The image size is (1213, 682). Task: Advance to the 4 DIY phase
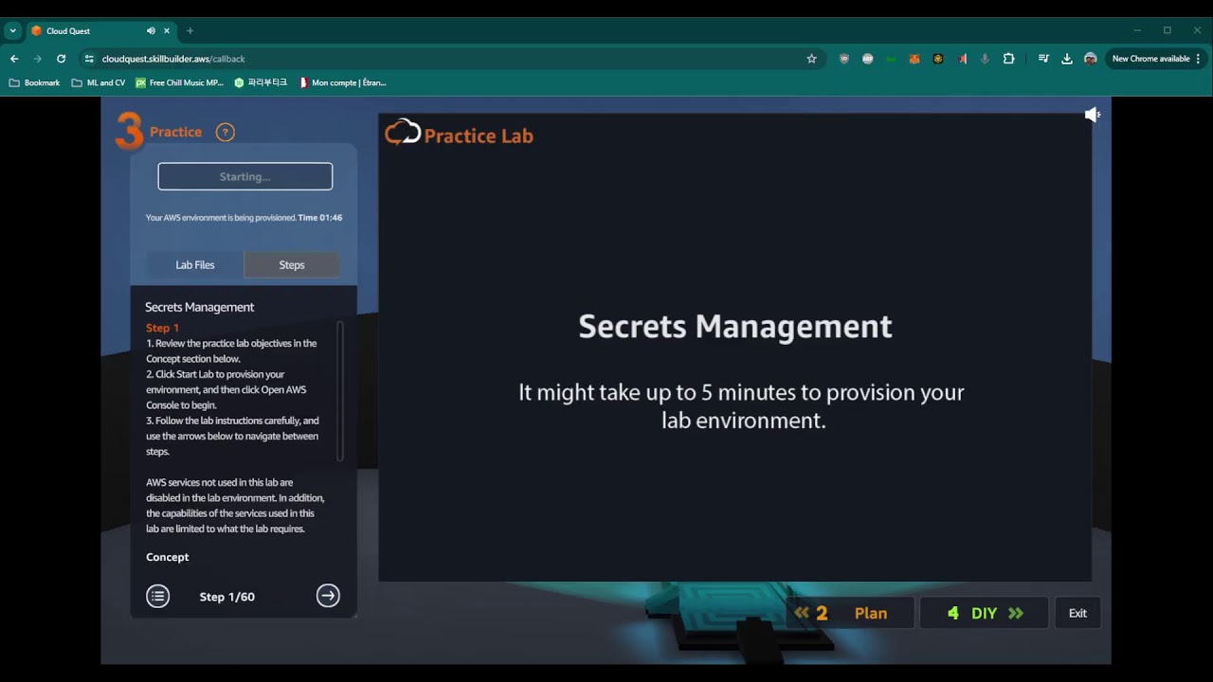[x=985, y=613]
